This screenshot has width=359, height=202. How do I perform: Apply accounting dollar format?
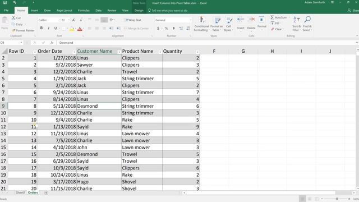click(x=158, y=29)
